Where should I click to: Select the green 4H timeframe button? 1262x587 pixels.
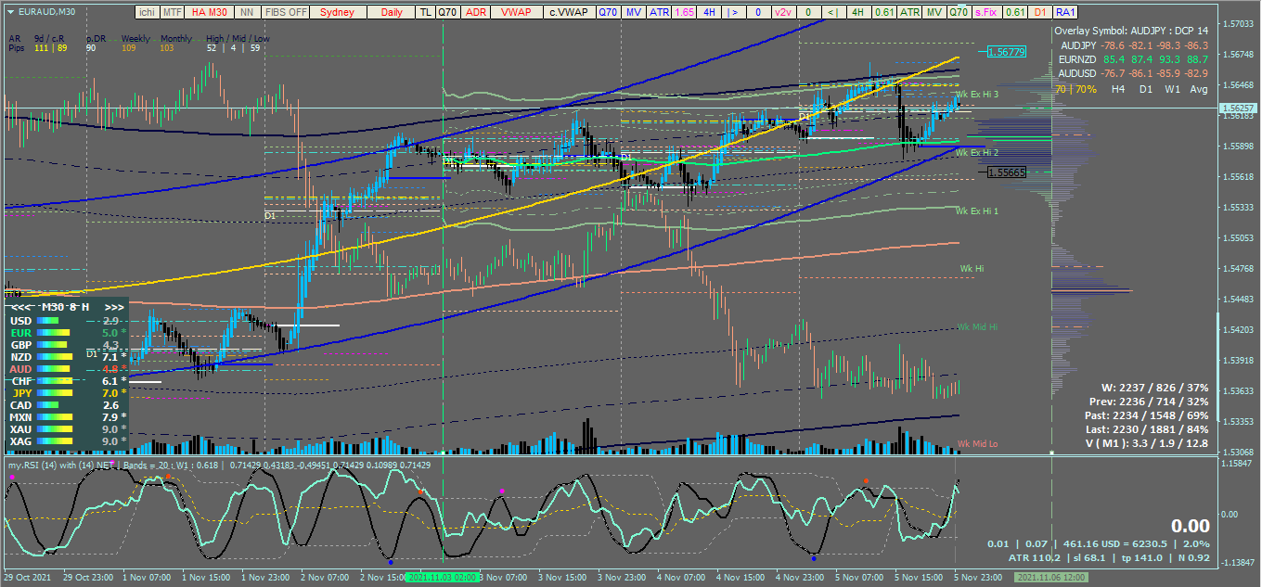(858, 12)
